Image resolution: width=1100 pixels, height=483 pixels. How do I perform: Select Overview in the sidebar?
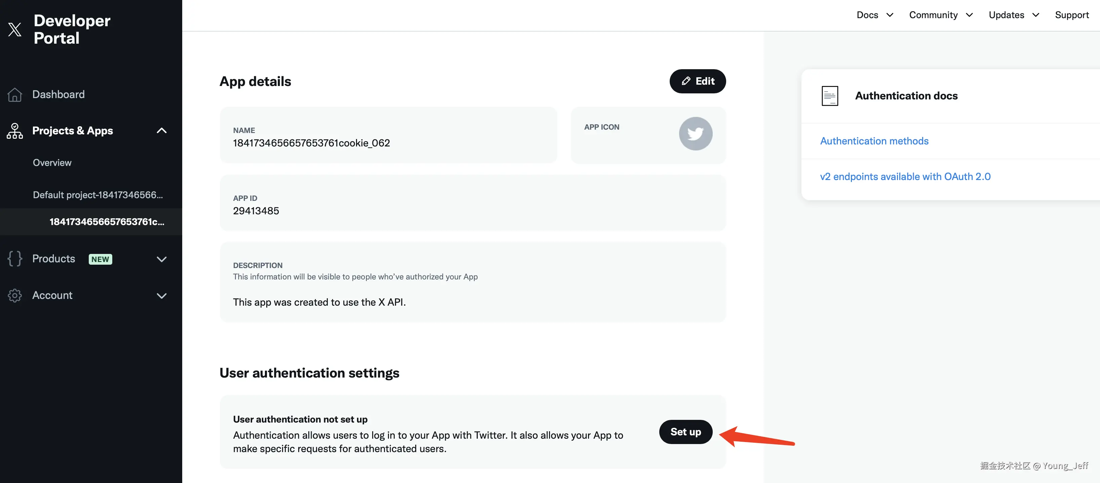52,163
